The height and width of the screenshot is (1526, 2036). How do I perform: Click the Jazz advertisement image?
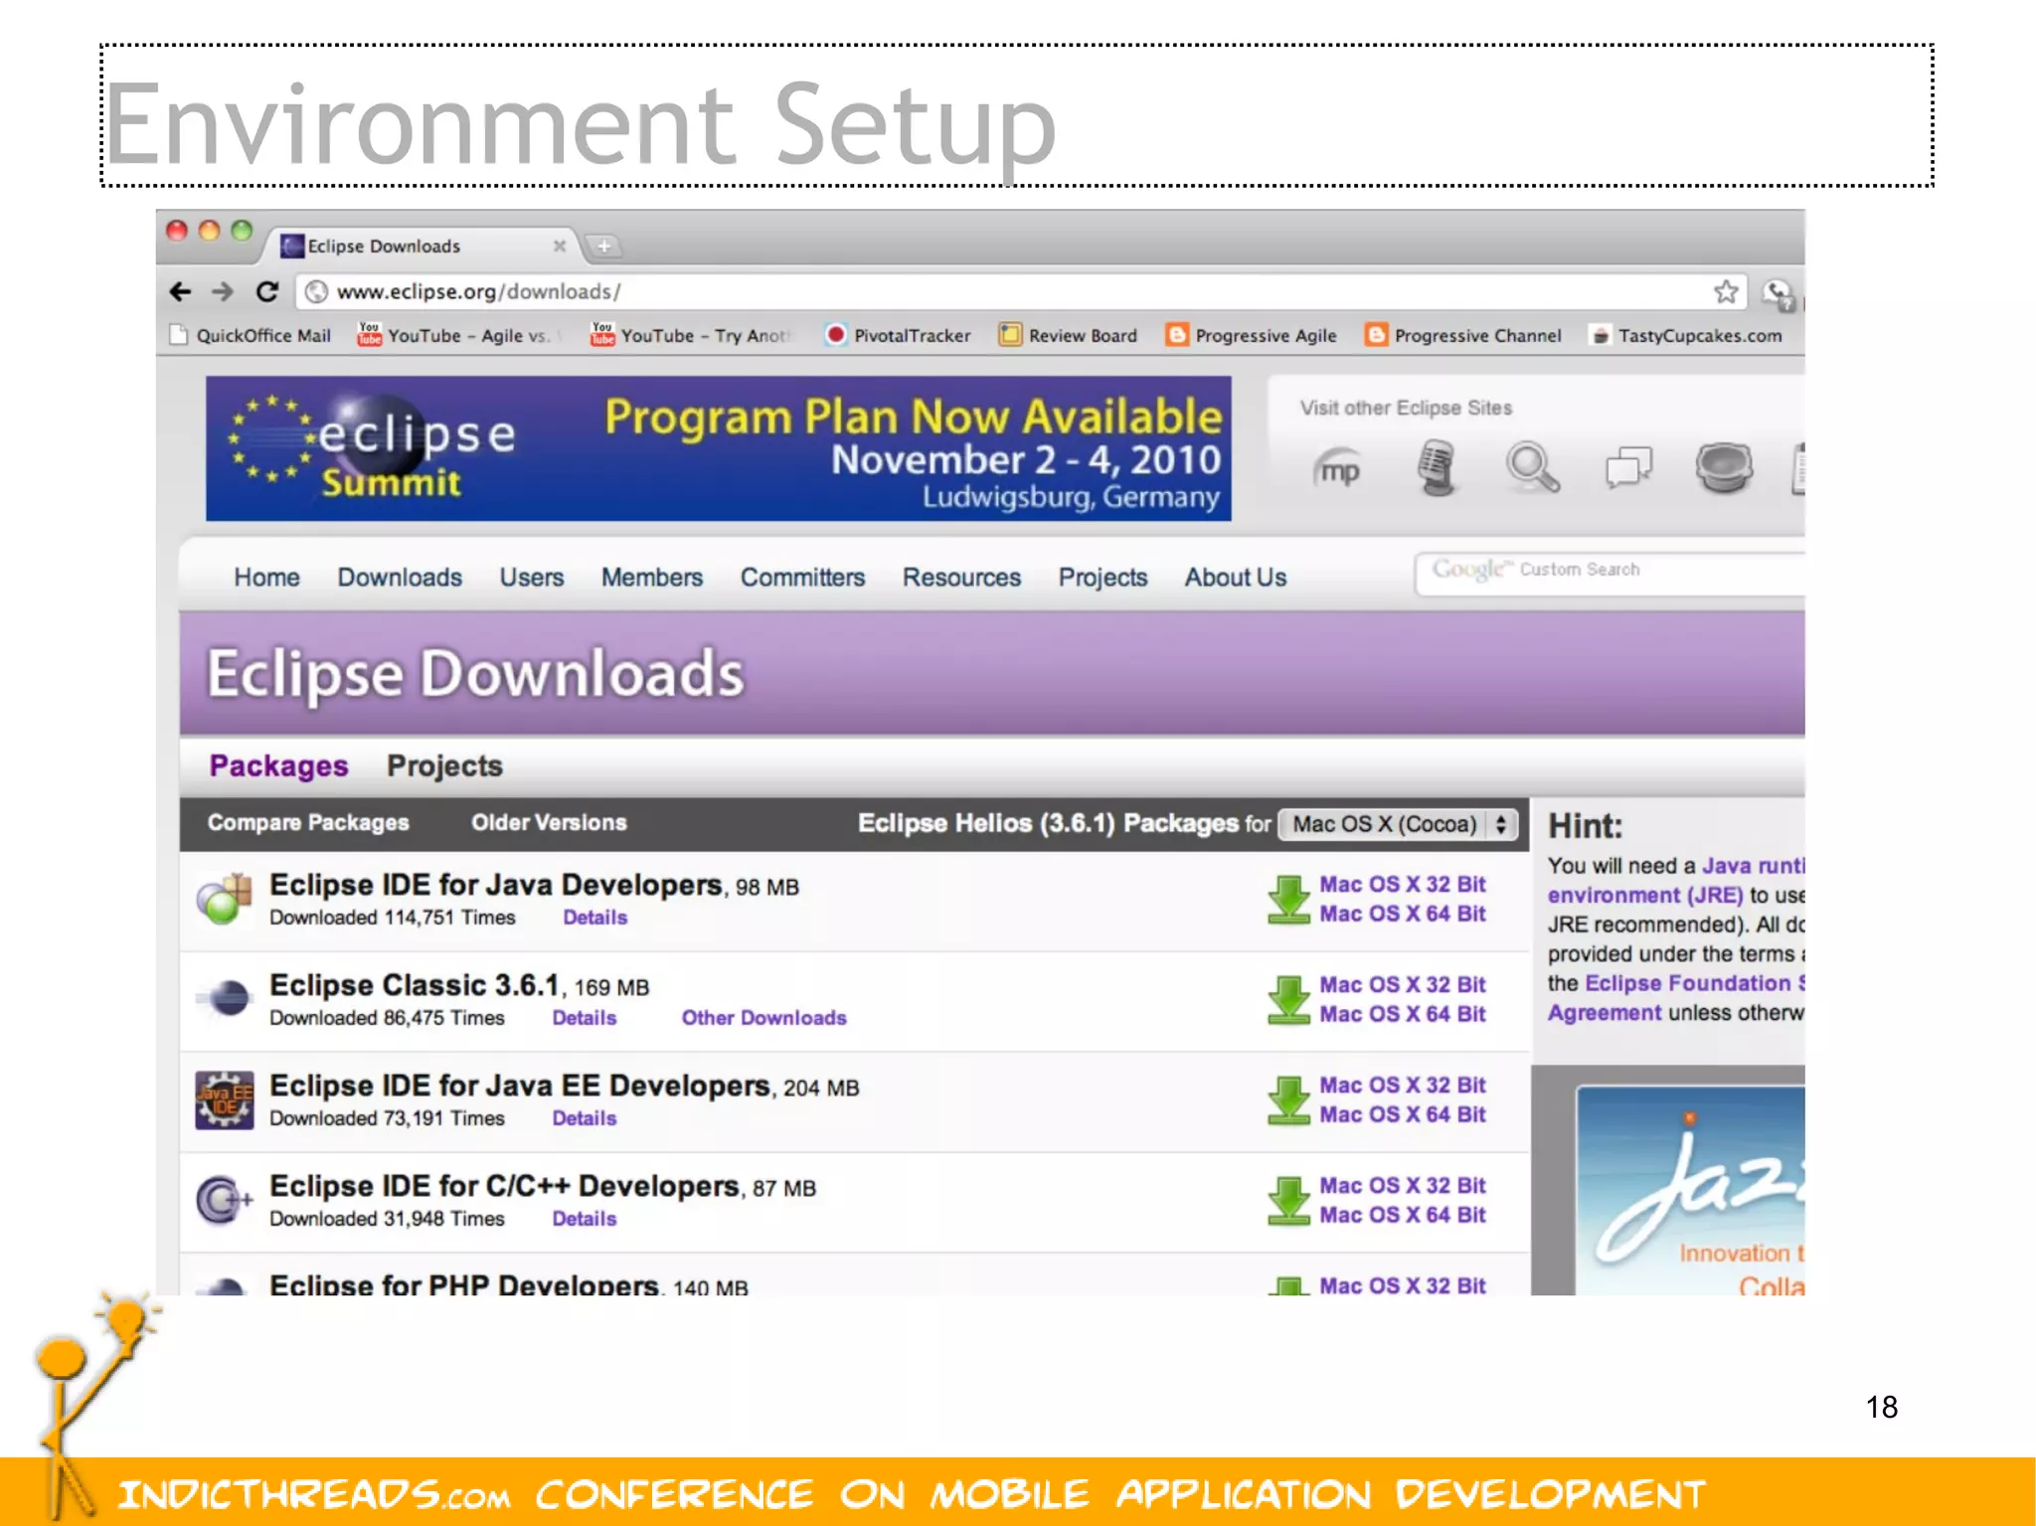(1690, 1190)
